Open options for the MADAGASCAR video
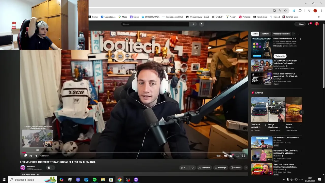Viewport: 325px width, 183px height. (301, 61)
